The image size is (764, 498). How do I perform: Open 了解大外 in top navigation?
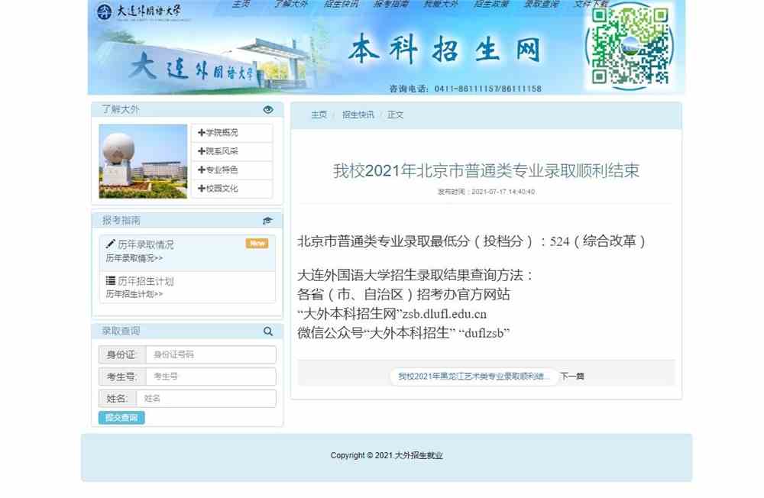coord(291,4)
